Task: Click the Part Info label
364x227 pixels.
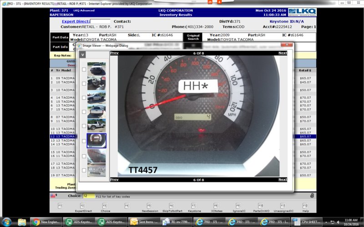Action: (x=60, y=47)
